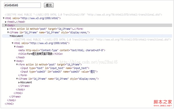Select the title Form提交表单页面不跳转 row
This screenshot has height=109, width=174.
pyautogui.click(x=40, y=54)
